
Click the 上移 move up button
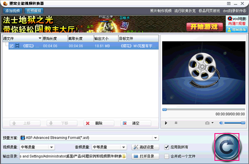pos(25,123)
